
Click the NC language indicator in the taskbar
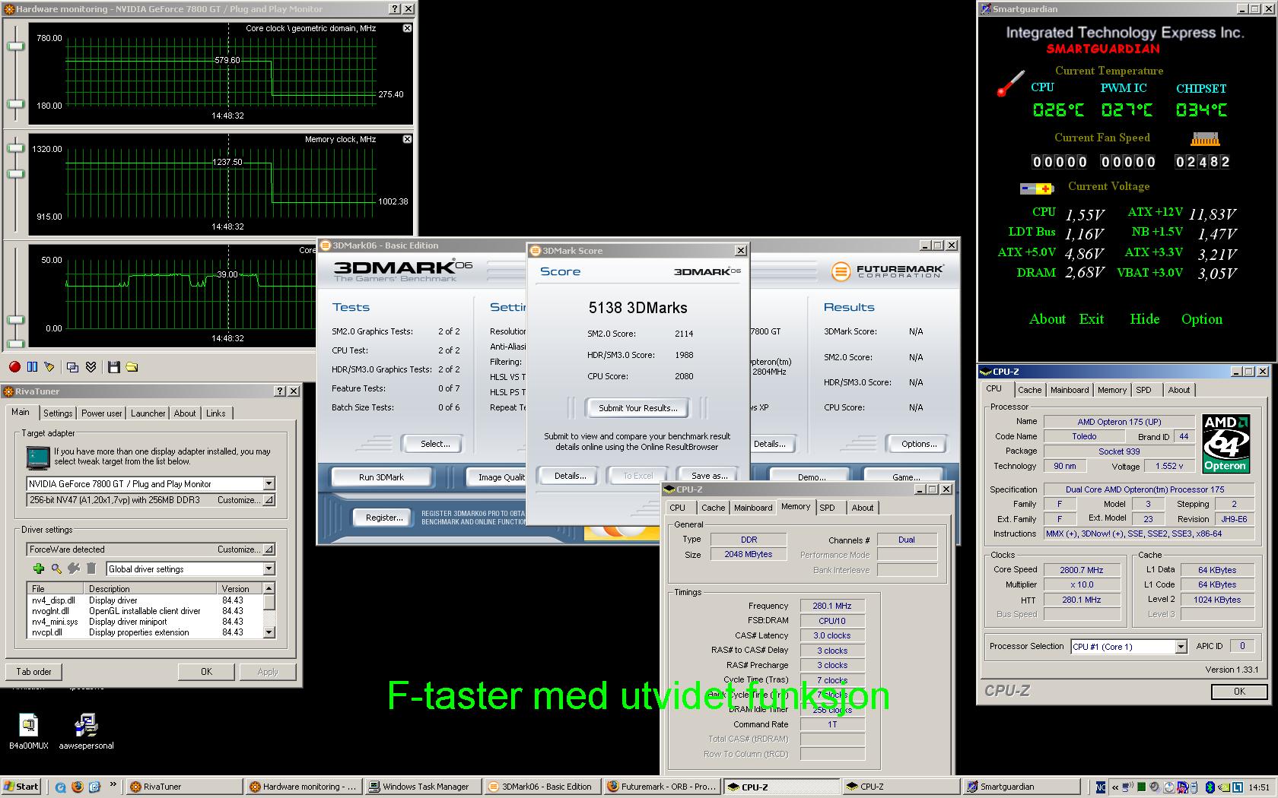[1100, 787]
